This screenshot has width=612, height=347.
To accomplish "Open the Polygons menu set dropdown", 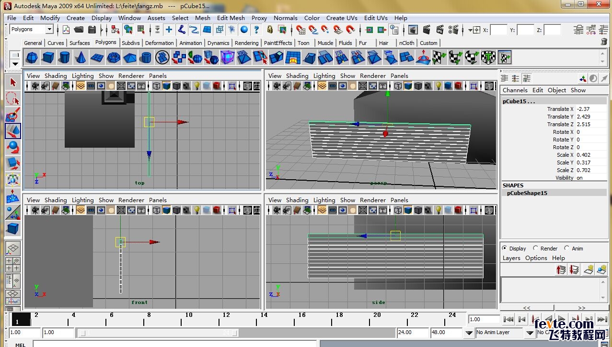I will 49,30.
